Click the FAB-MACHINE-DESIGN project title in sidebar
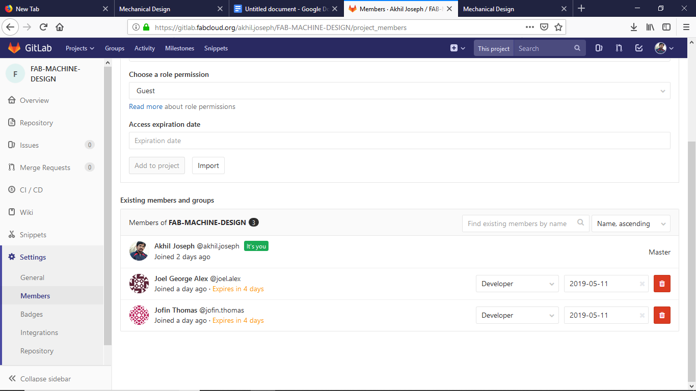The width and height of the screenshot is (696, 391). (x=56, y=74)
